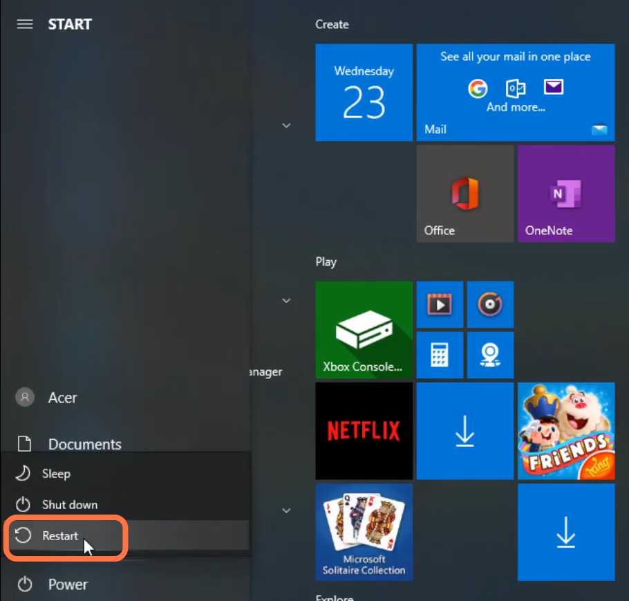The width and height of the screenshot is (629, 601).
Task: Open the Movies & TV tile
Action: click(440, 304)
